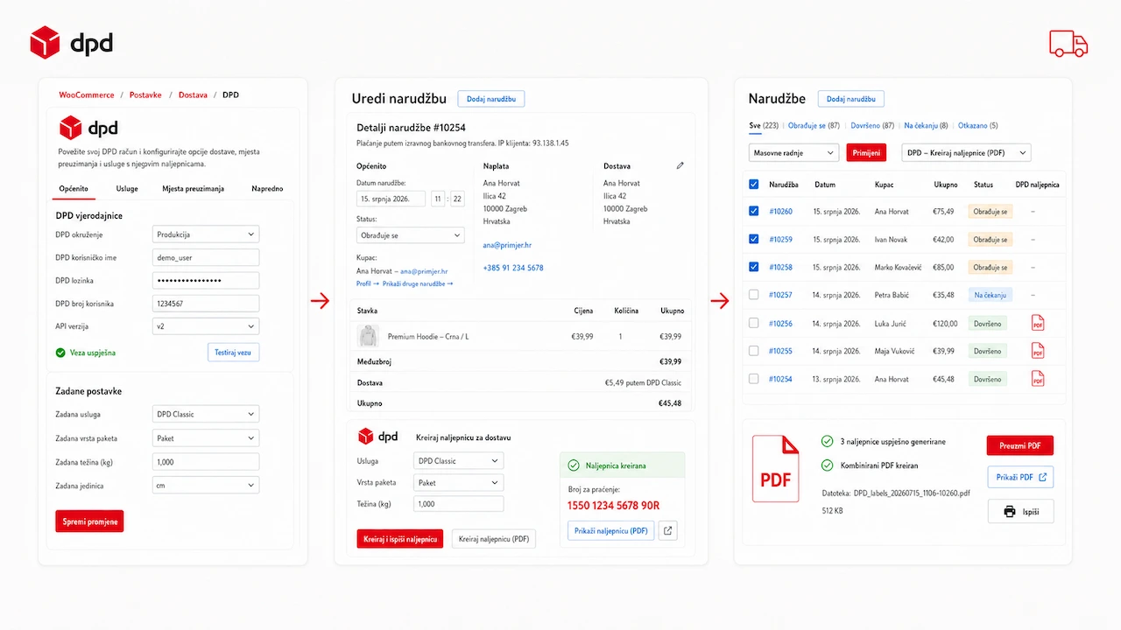
Task: Open Vrsta paketa dropdown in label creation
Action: [458, 482]
